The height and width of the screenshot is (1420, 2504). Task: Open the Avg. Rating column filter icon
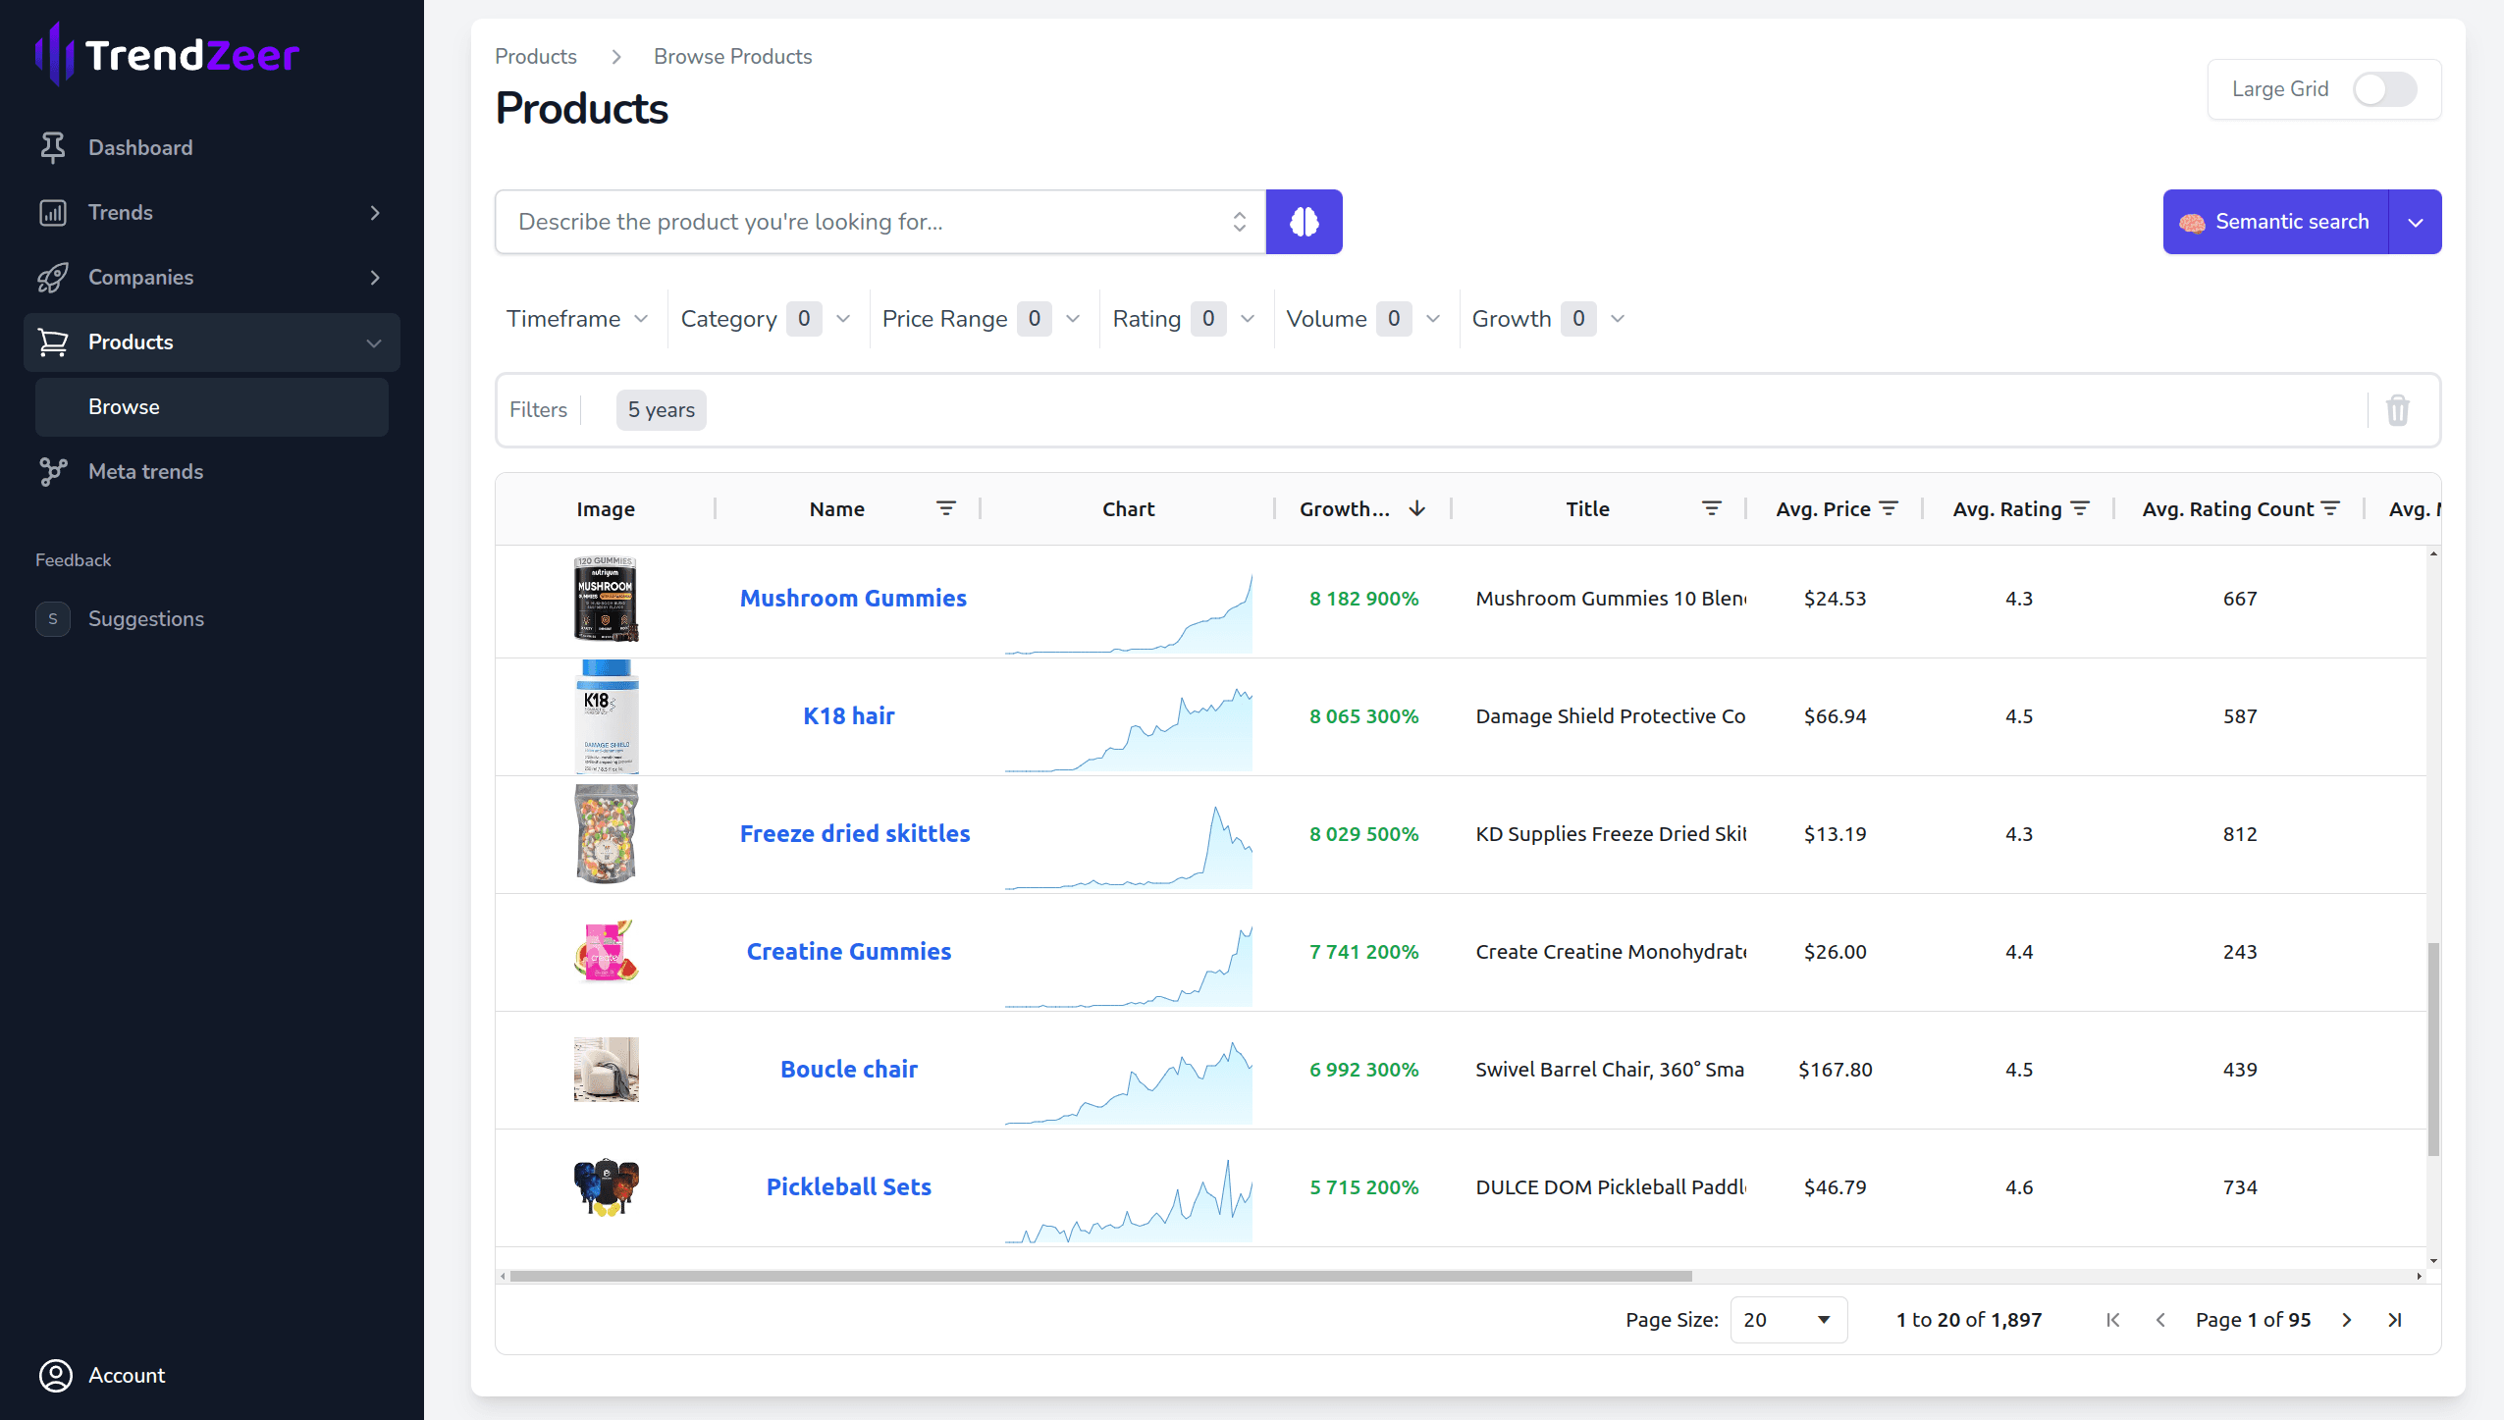click(2080, 508)
